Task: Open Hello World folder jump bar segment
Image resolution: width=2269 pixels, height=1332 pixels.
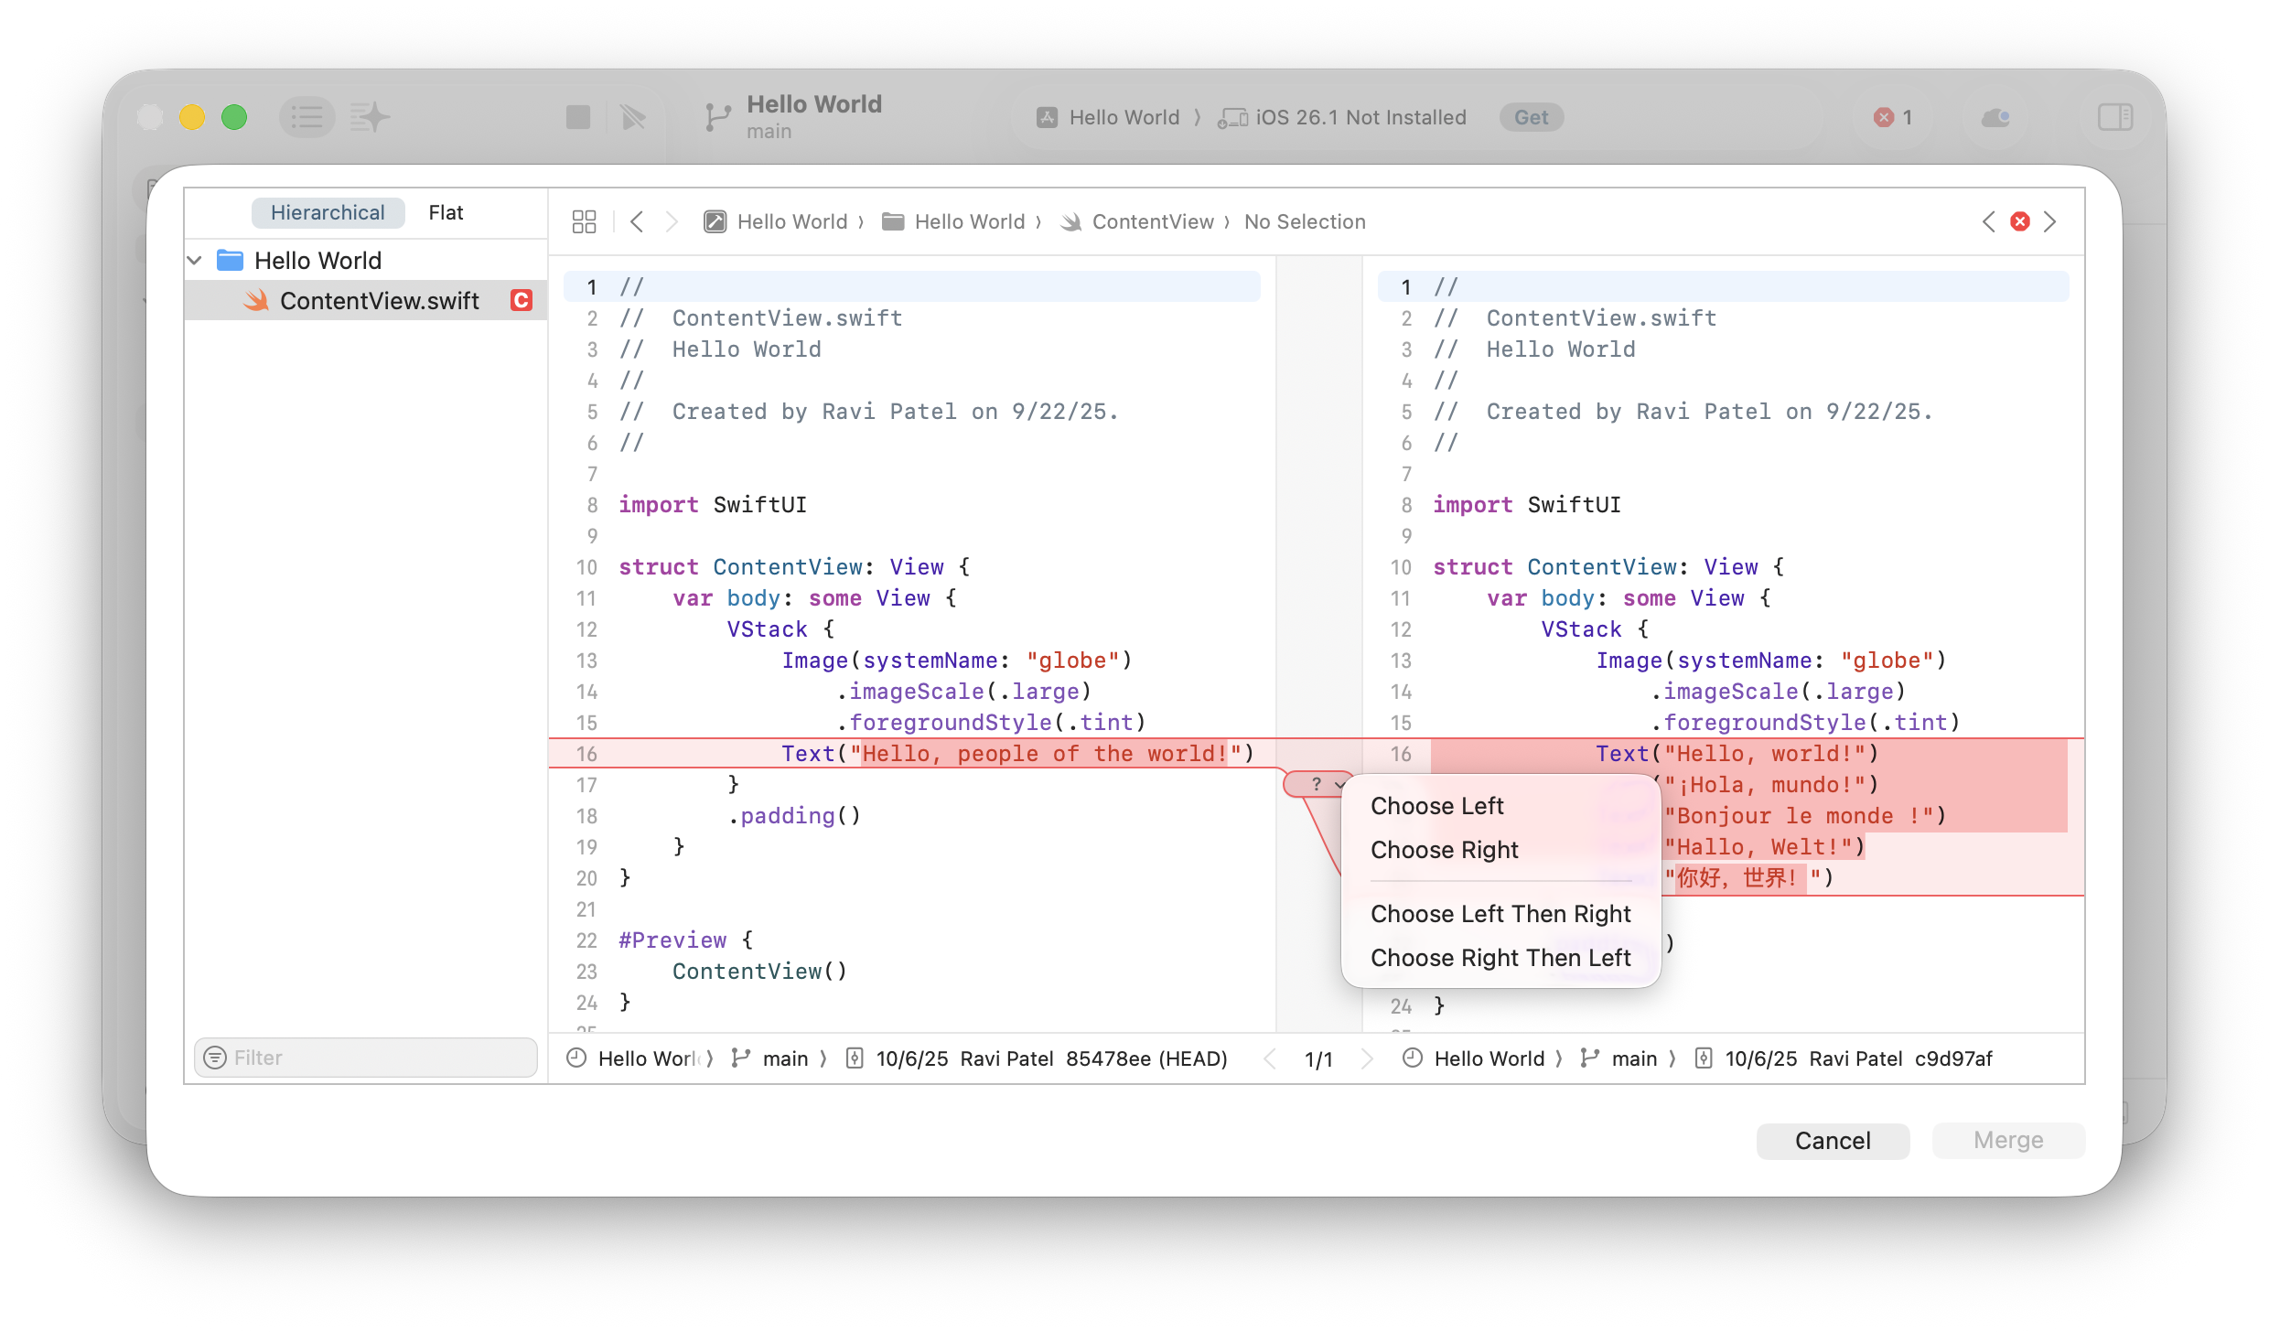Action: click(953, 221)
